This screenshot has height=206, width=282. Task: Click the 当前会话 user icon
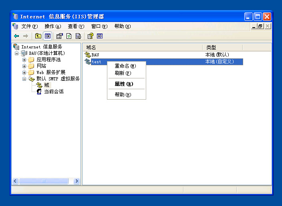tap(39, 92)
